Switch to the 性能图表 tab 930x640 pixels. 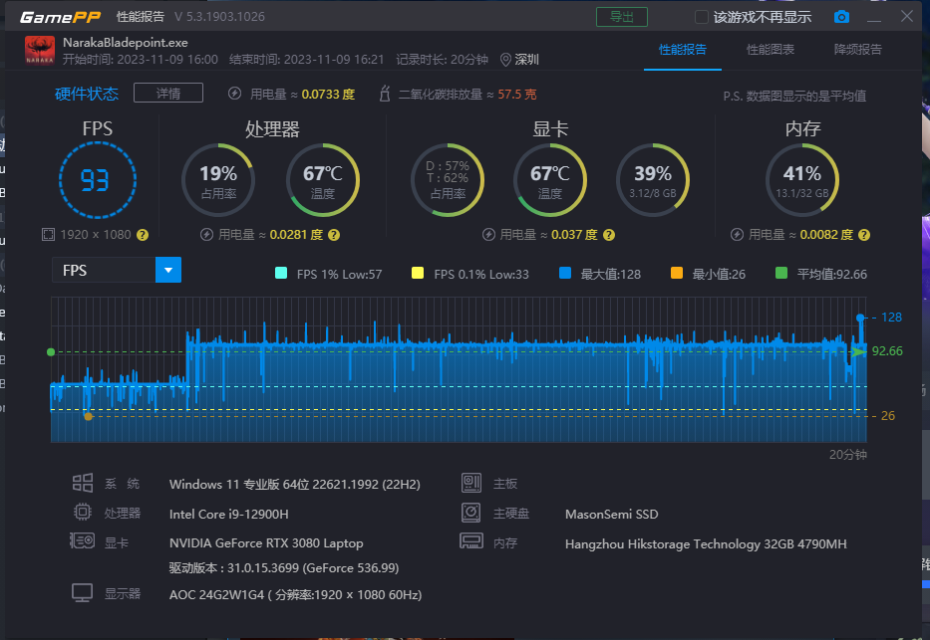(770, 50)
